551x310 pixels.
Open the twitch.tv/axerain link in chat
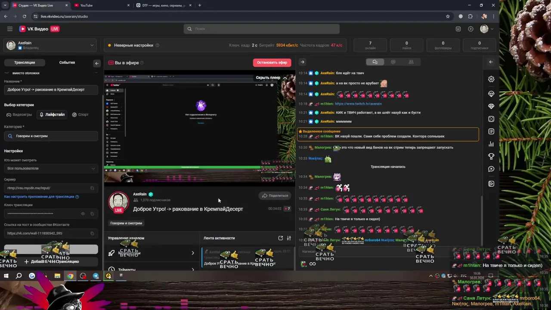(x=358, y=104)
